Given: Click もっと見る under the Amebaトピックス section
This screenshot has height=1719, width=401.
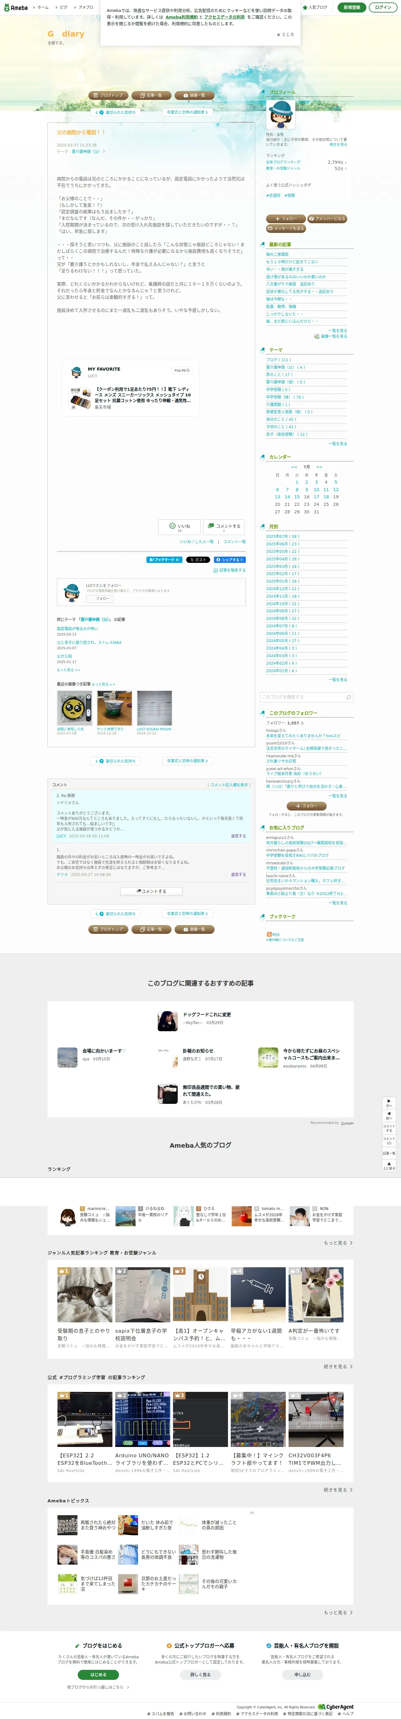Looking at the screenshot, I should pyautogui.click(x=339, y=1613).
